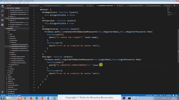
Task: Click the Ln 42 cursor position indicator
Action: tap(149, 95)
